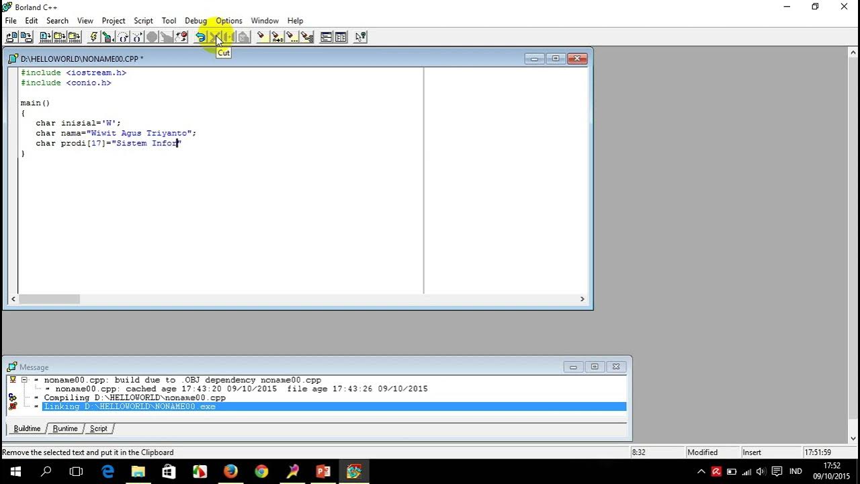Click on '#include <iostream.h>' code line
The height and width of the screenshot is (484, 860).
pos(73,73)
